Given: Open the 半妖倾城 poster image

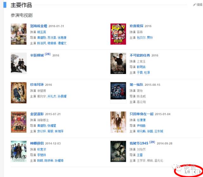Looking at the screenshot, I should click(19, 63).
